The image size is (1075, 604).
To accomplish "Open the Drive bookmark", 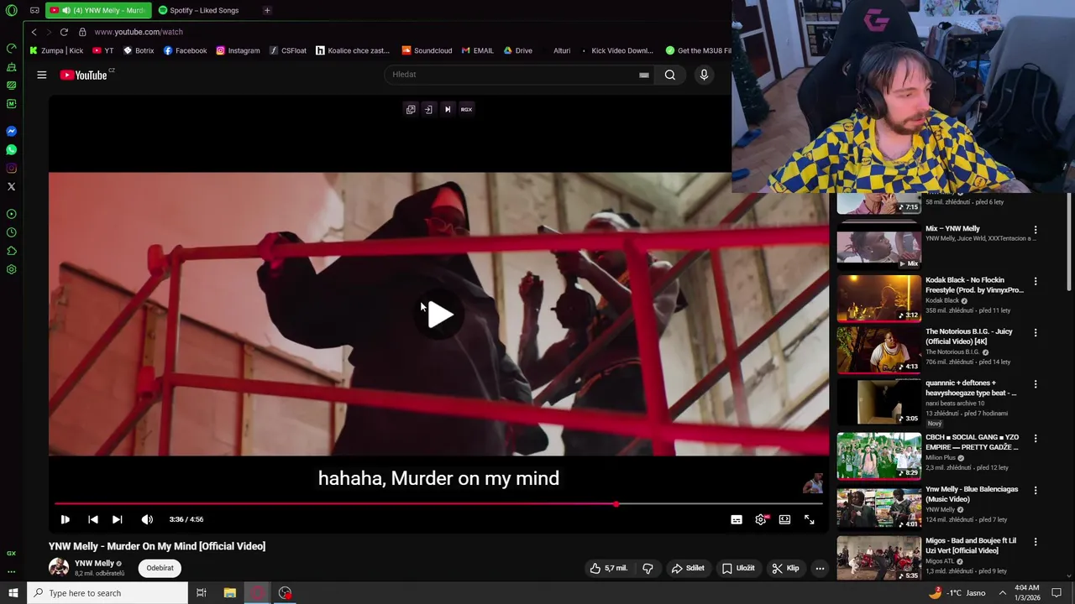I will [x=518, y=50].
